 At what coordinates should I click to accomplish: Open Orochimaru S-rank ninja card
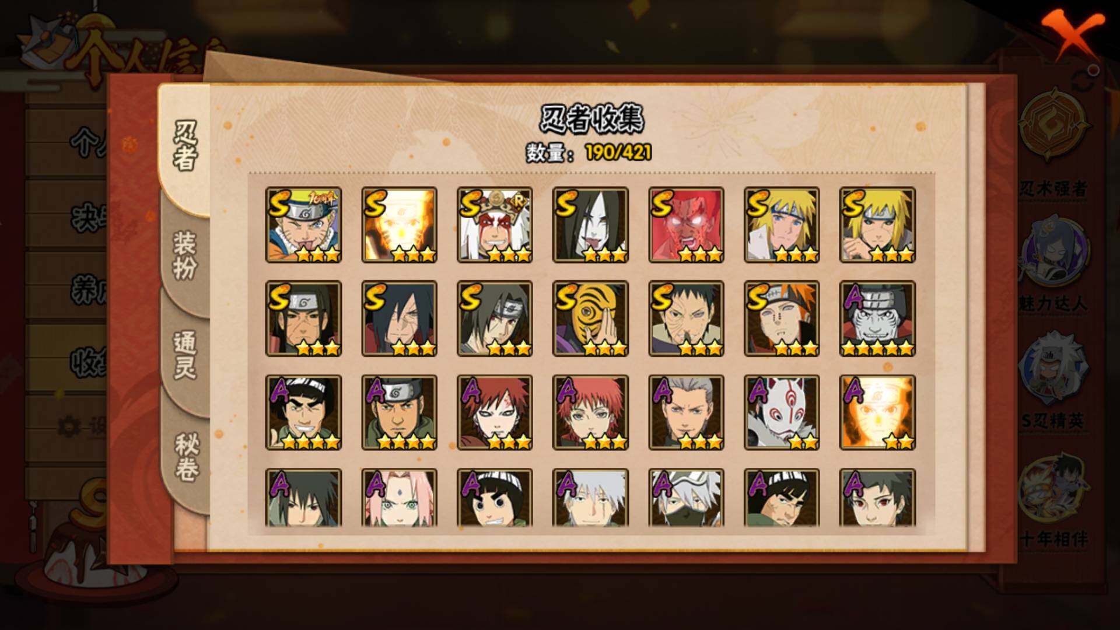(590, 225)
